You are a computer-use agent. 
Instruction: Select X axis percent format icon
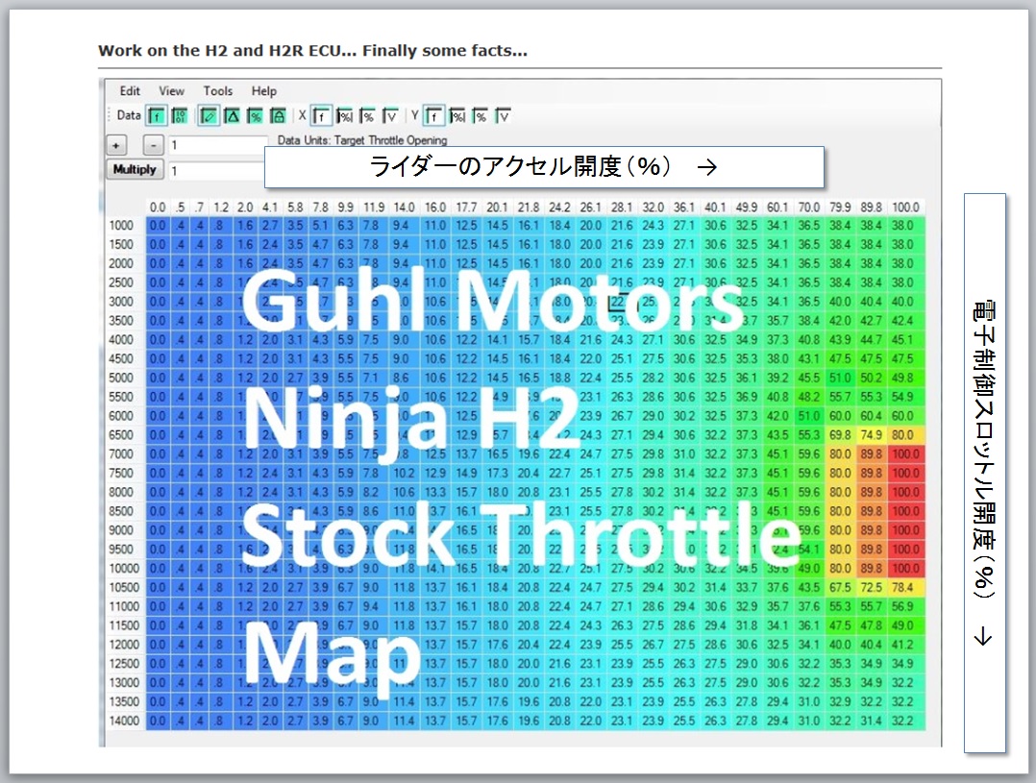(368, 116)
